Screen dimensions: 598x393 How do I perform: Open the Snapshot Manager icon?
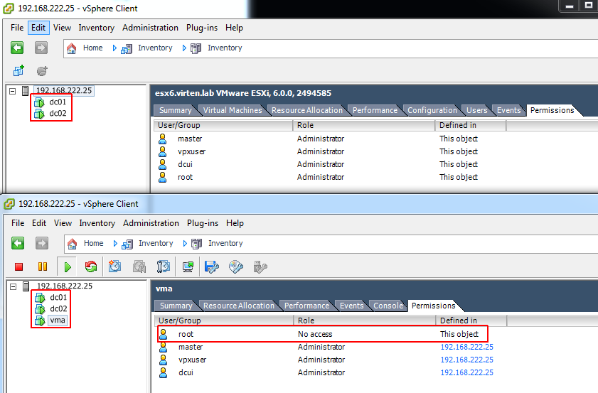point(164,267)
